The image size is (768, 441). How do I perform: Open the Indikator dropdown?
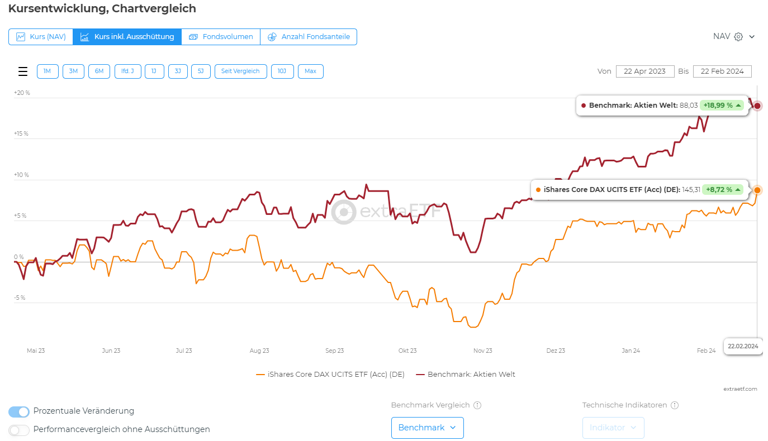pyautogui.click(x=613, y=428)
